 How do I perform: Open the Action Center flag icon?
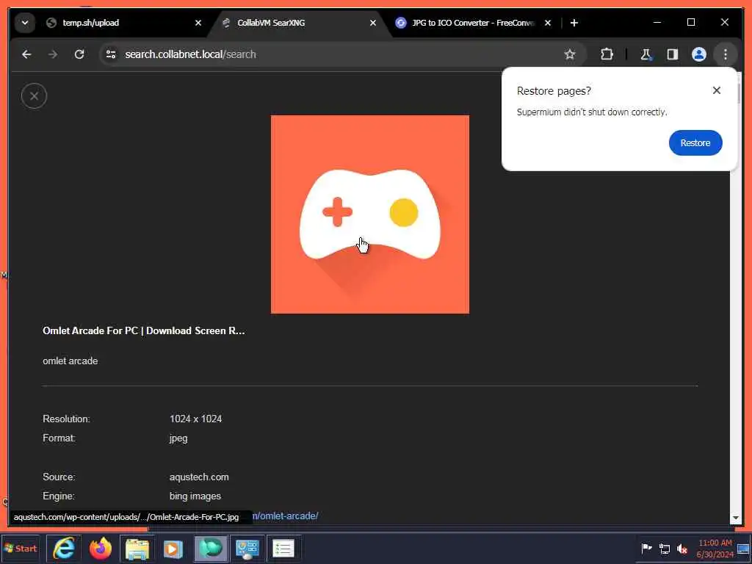[x=646, y=548]
